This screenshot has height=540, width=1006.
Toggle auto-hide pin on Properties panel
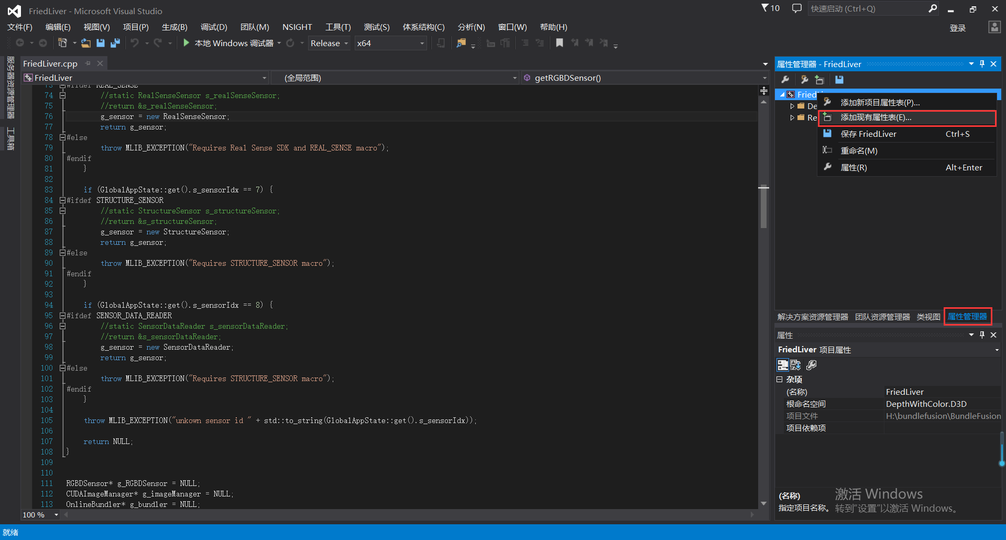tap(982, 335)
